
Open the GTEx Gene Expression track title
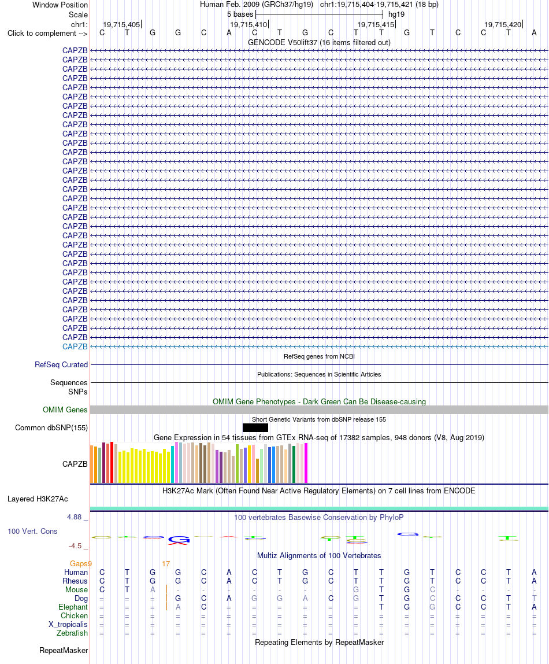pyautogui.click(x=319, y=437)
